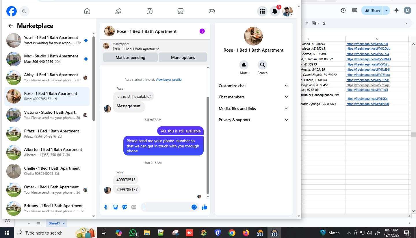Open the all sheets list icon
The width and height of the screenshot is (416, 238).
pyautogui.click(x=38, y=223)
